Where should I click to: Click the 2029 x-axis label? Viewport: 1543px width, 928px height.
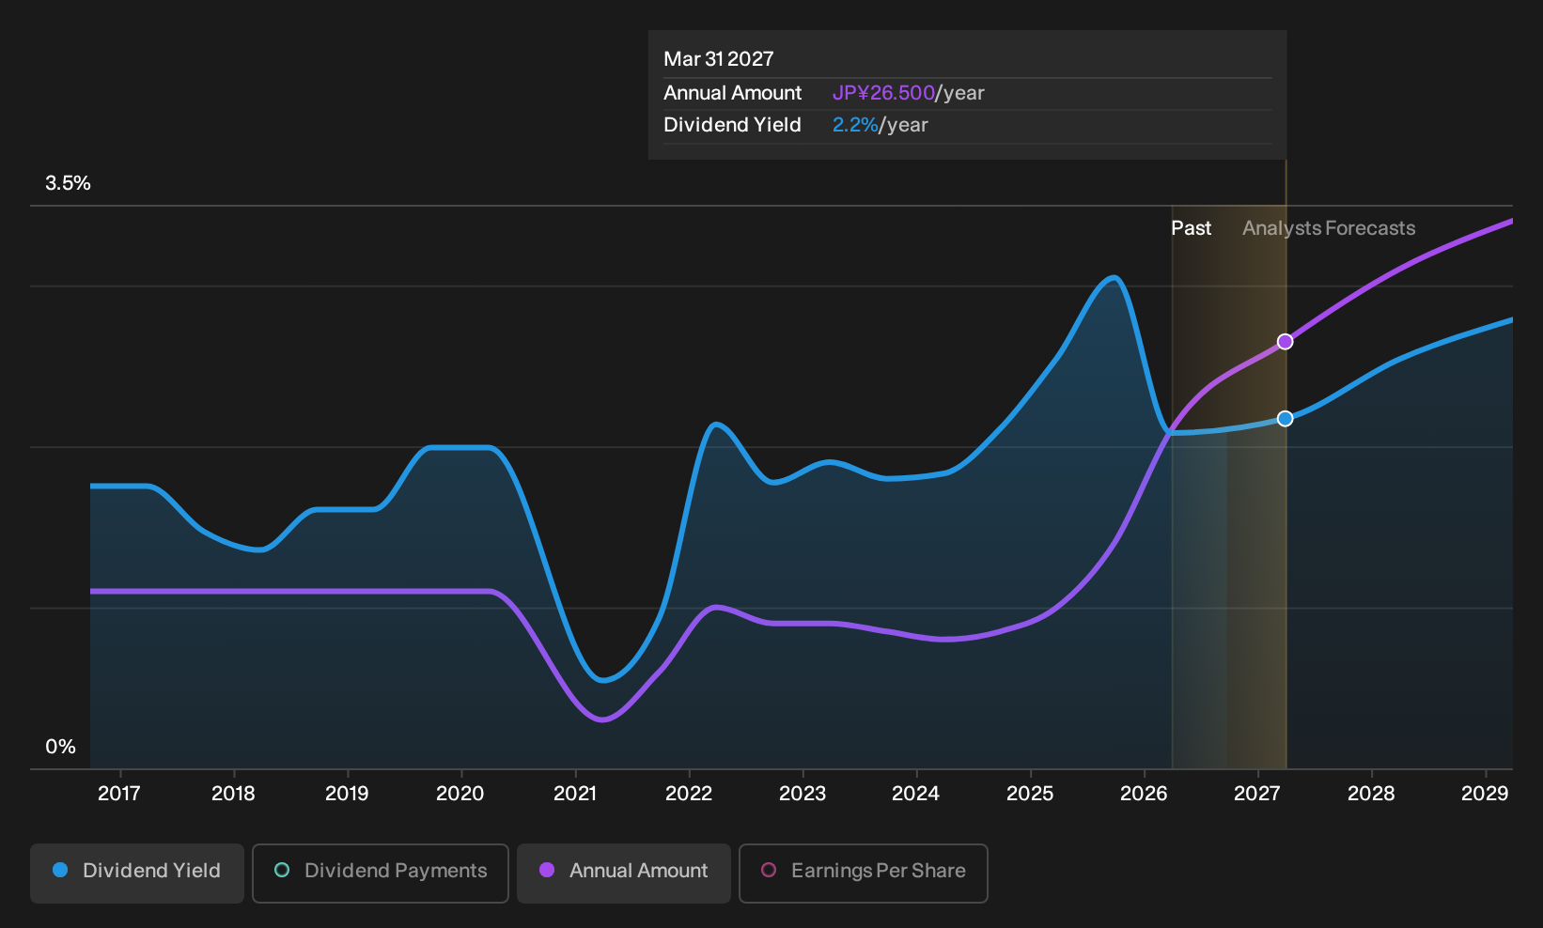pyautogui.click(x=1485, y=794)
